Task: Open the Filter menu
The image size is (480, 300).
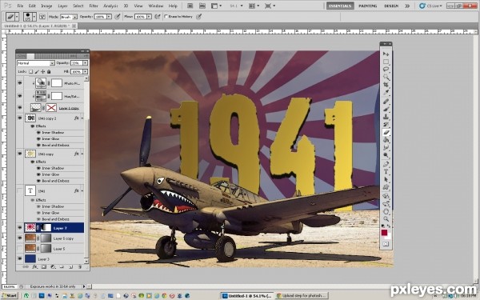Action: click(94, 6)
